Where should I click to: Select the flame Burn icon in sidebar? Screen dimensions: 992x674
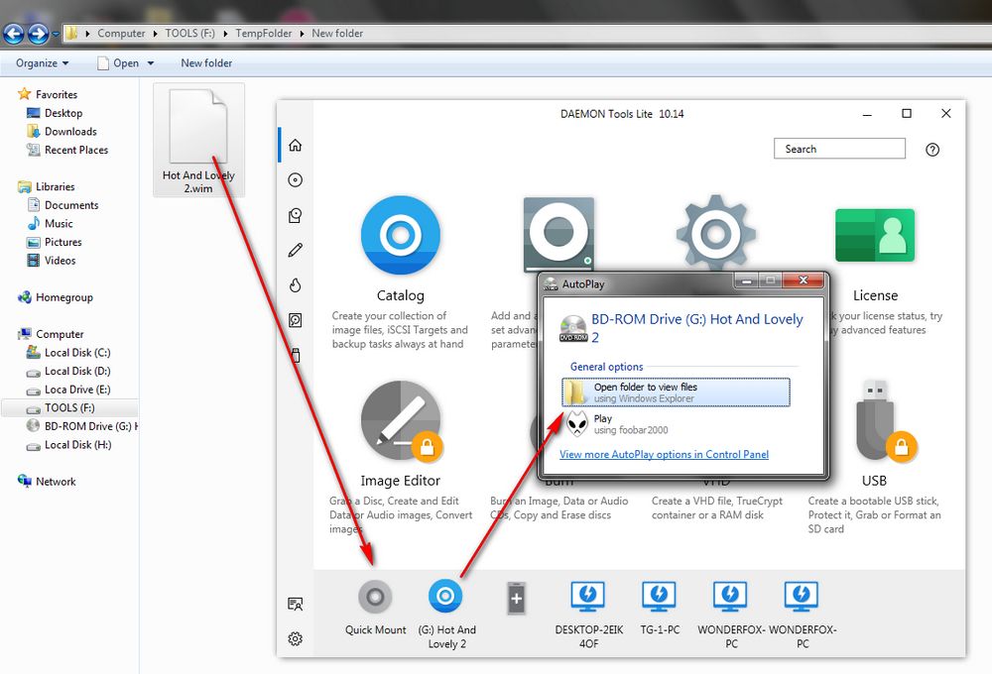coord(295,285)
